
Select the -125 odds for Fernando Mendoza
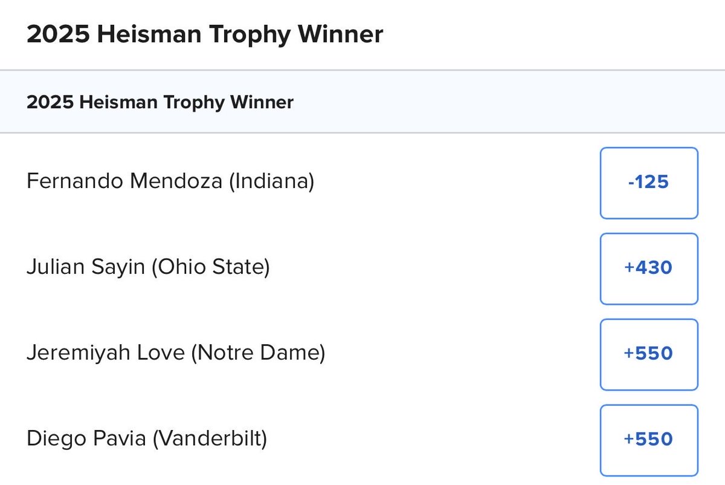coord(648,182)
